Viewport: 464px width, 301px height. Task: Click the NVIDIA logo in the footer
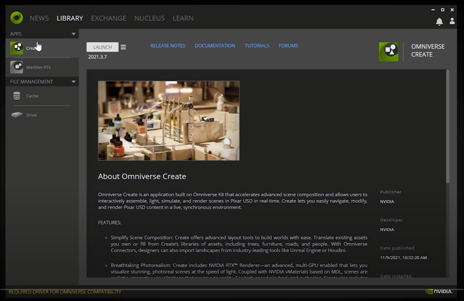[x=439, y=292]
